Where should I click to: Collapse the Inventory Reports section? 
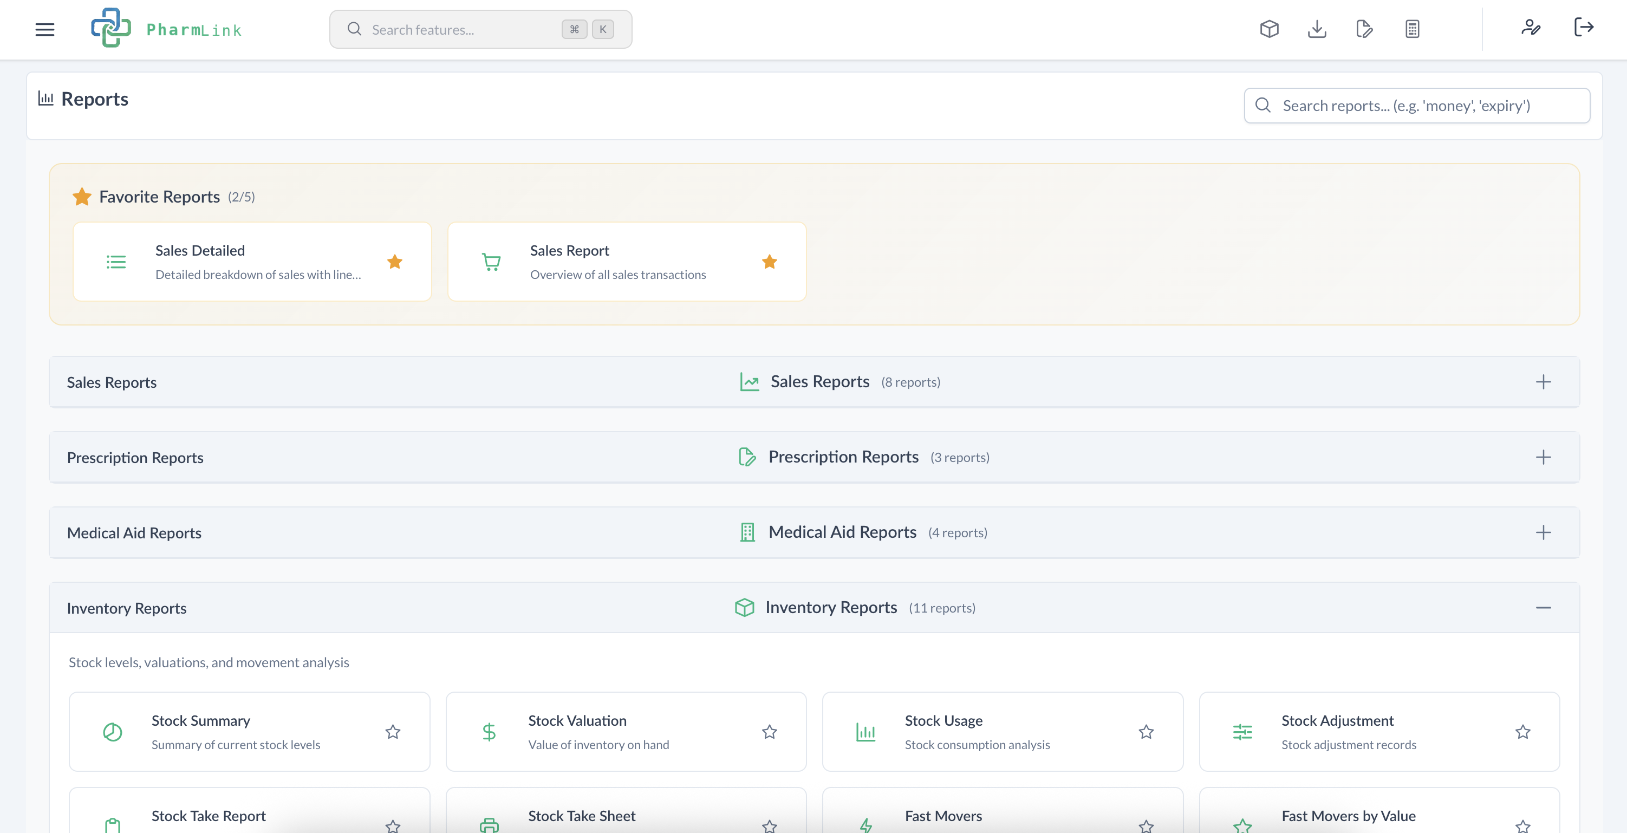[x=1544, y=608]
